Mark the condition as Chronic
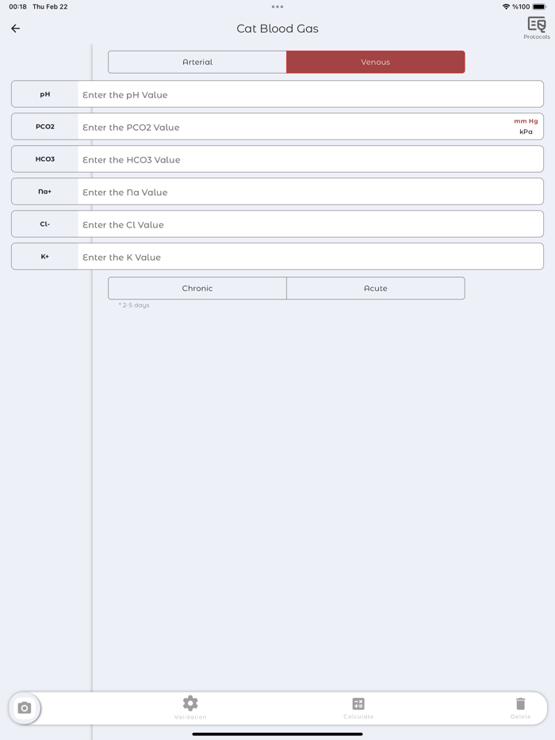This screenshot has width=555, height=740. pyautogui.click(x=197, y=288)
